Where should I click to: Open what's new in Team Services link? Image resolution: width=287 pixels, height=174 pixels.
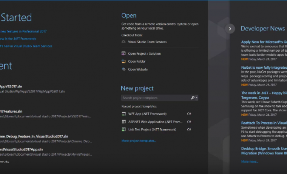26,46
